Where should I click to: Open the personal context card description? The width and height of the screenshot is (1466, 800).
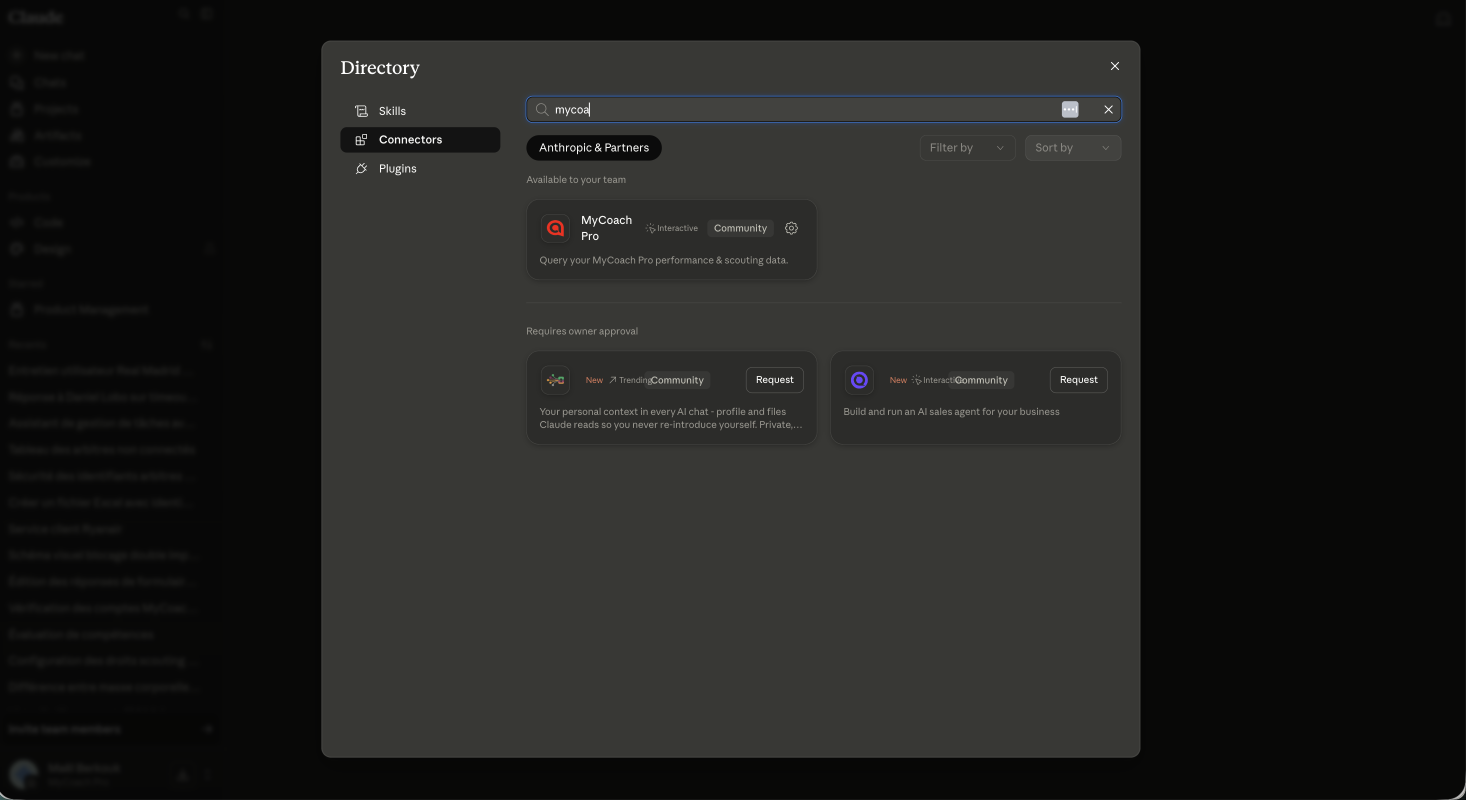(x=670, y=417)
